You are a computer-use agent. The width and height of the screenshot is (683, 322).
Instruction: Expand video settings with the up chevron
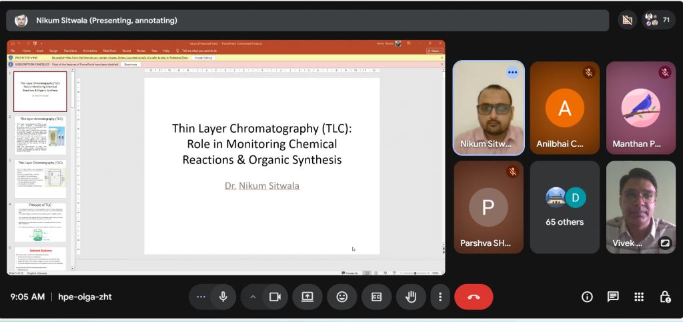[253, 297]
